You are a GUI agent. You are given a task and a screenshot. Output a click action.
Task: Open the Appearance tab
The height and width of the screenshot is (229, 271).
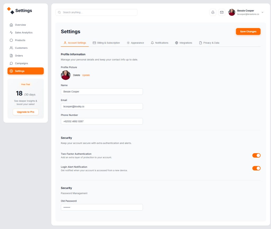(135, 43)
